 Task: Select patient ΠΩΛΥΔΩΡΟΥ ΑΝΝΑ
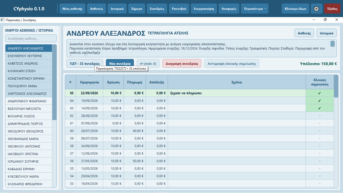pyautogui.click(x=29, y=86)
